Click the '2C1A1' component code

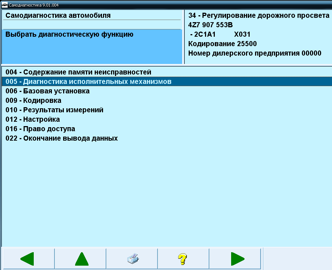[x=205, y=34]
